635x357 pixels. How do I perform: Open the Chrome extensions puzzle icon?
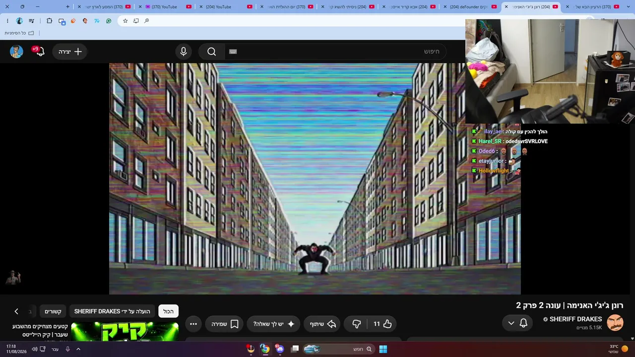pyautogui.click(x=49, y=21)
